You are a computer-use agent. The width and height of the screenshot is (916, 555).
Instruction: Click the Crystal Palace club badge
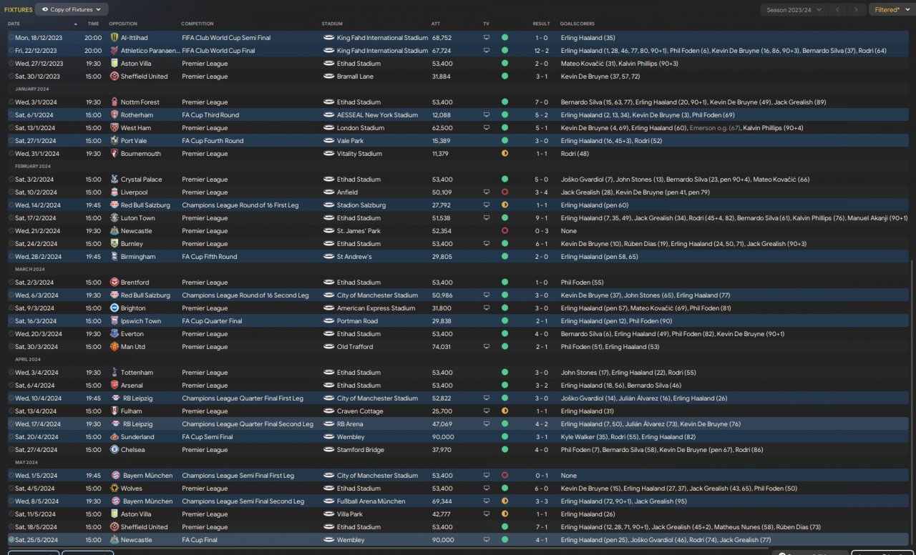click(114, 179)
